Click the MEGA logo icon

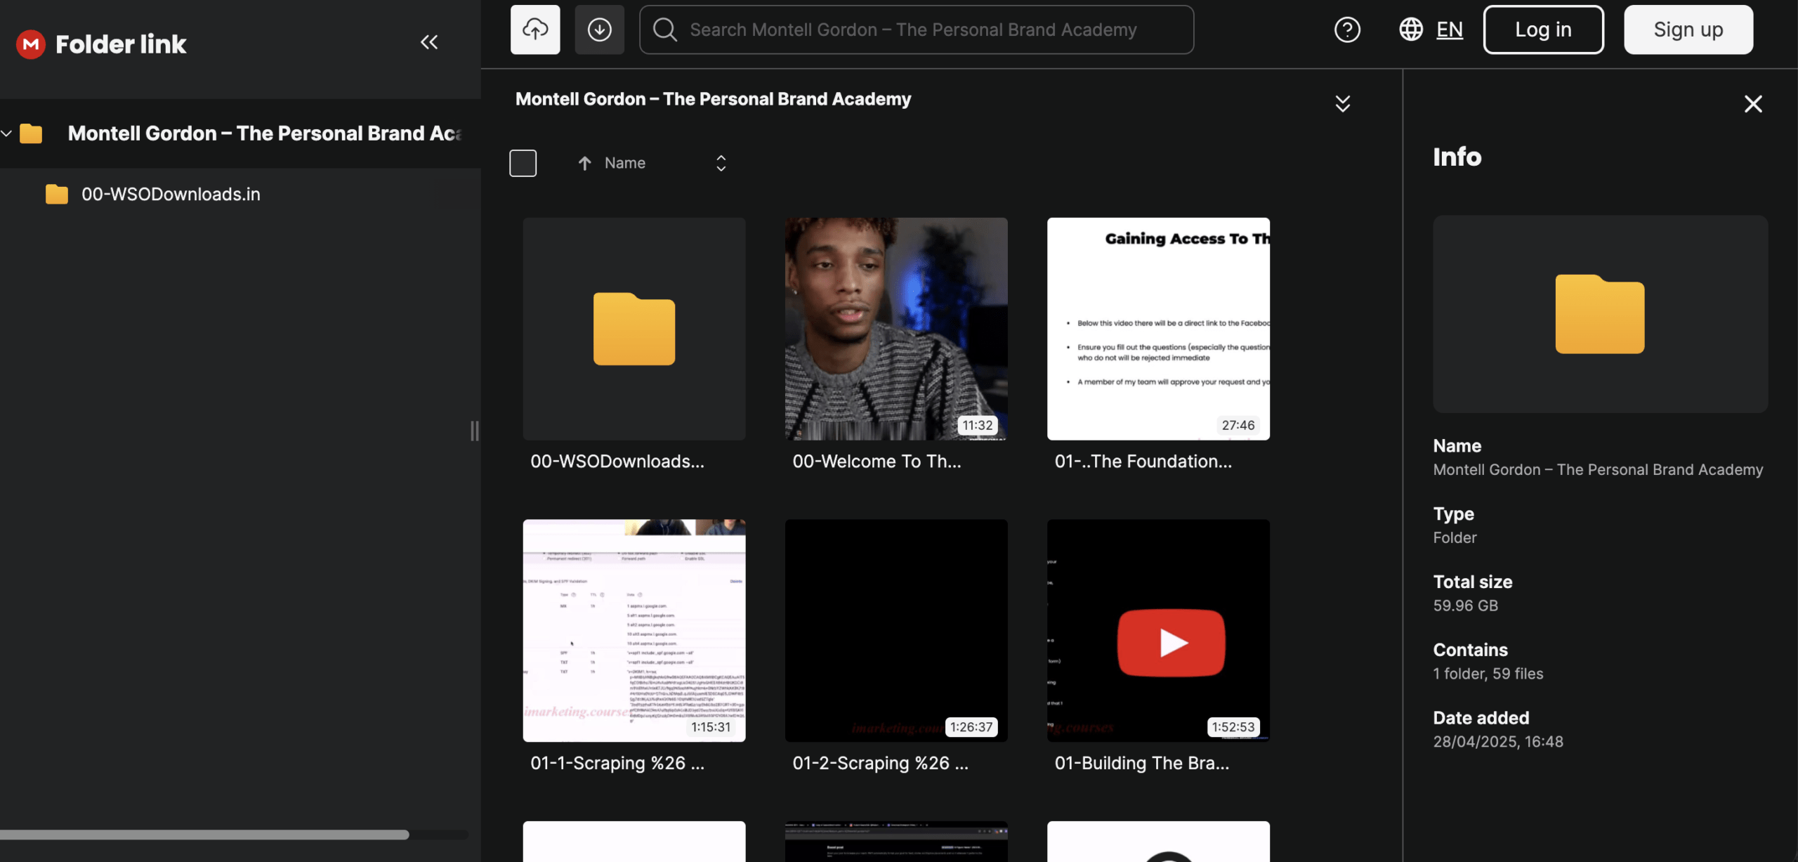30,44
